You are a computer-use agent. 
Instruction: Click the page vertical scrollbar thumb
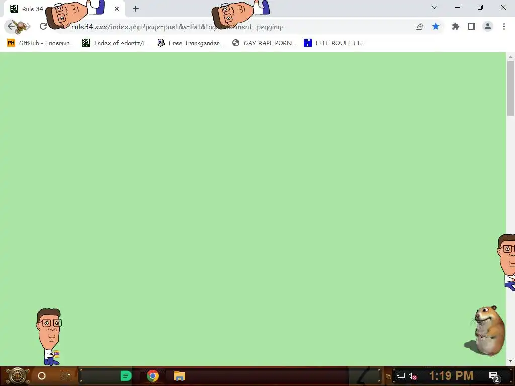tap(510, 88)
